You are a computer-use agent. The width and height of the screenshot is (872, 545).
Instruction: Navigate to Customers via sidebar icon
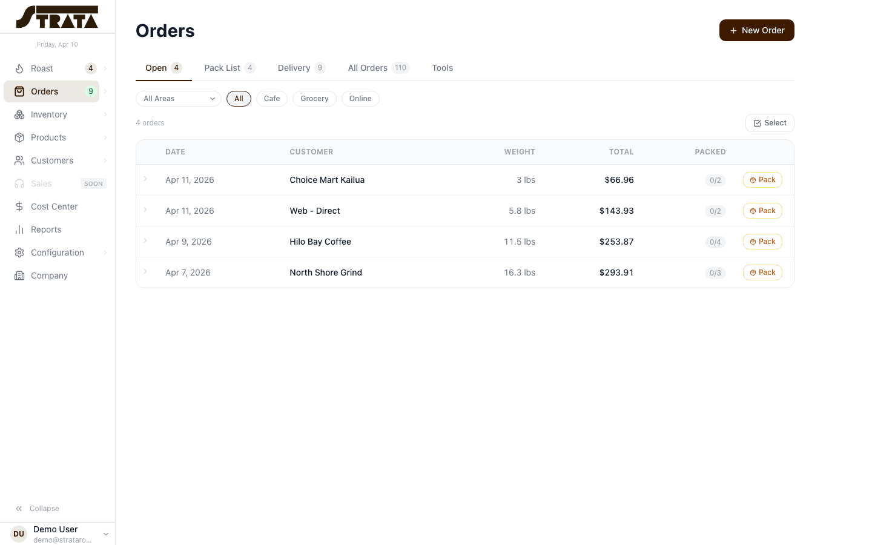pos(20,160)
